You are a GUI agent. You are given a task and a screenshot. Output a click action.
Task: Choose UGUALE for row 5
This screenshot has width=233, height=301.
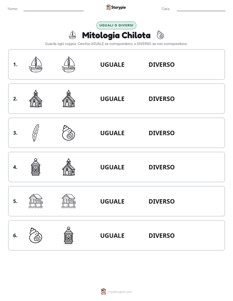pyautogui.click(x=112, y=201)
